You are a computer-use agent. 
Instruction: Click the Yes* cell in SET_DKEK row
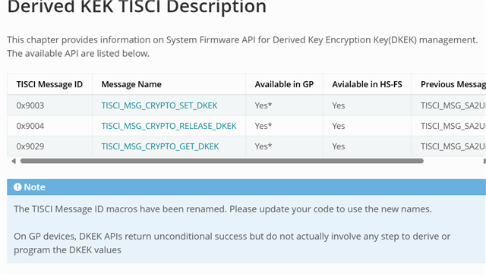pos(284,105)
